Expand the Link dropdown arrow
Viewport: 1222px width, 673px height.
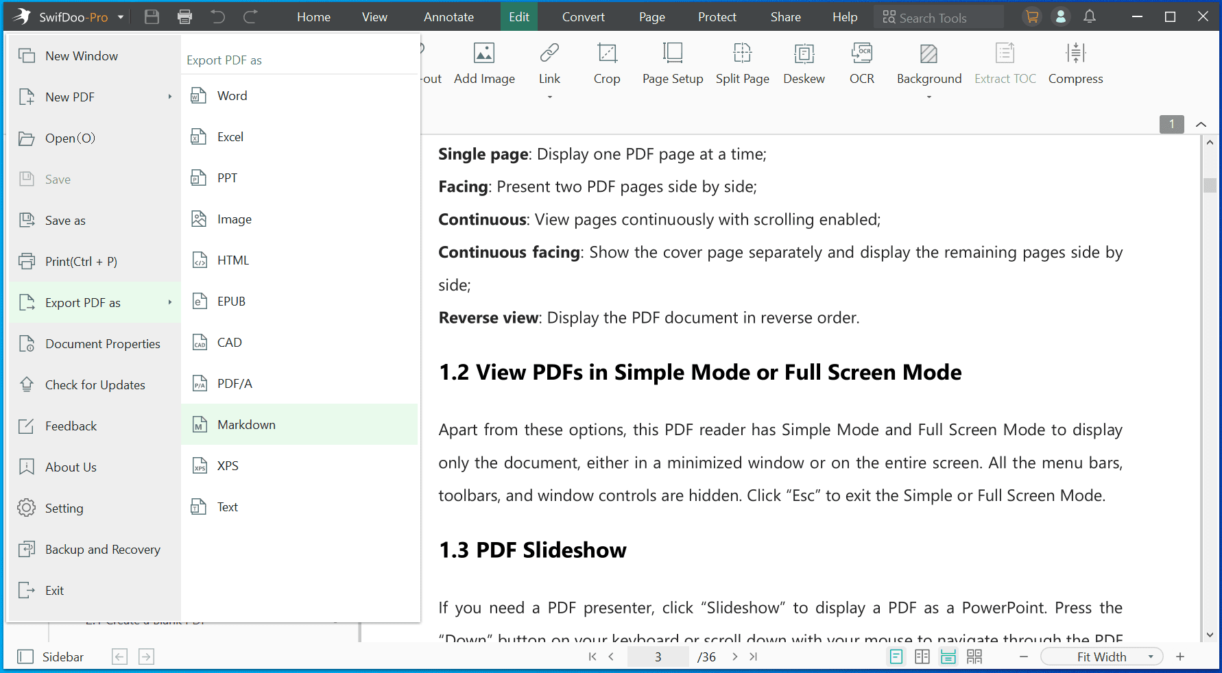pyautogui.click(x=549, y=97)
